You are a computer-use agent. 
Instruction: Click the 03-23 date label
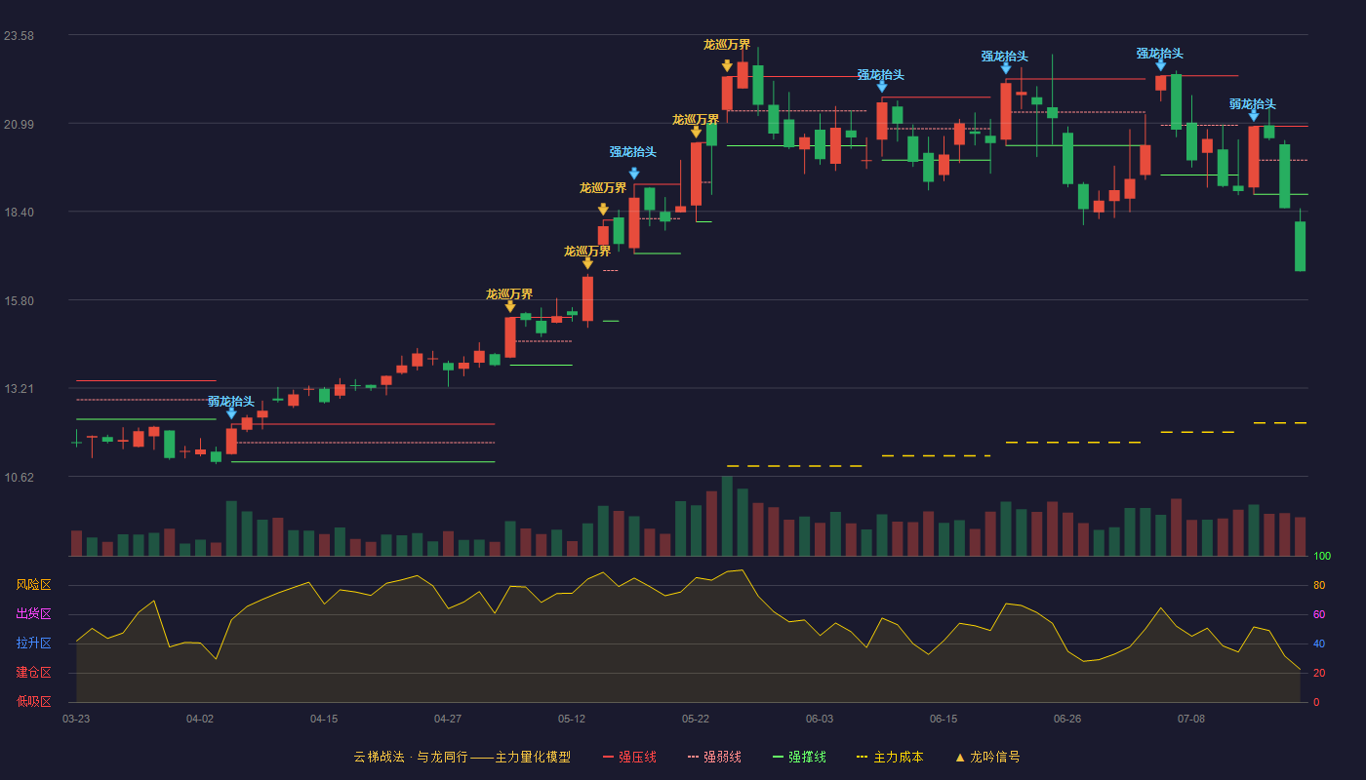(76, 719)
